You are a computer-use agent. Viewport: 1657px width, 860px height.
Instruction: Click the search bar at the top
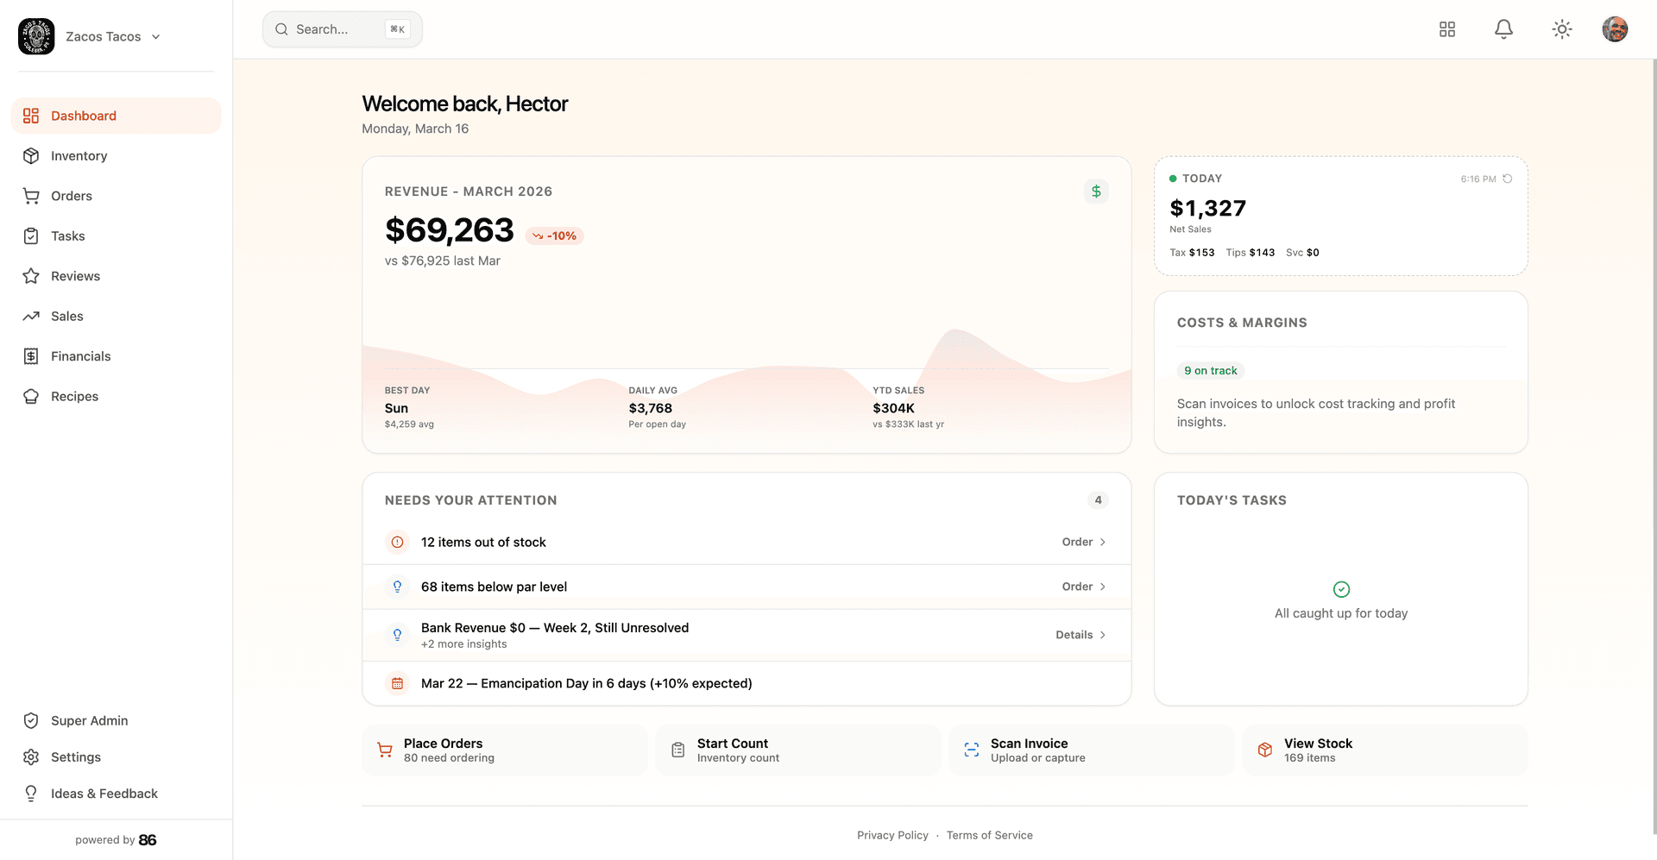342,28
